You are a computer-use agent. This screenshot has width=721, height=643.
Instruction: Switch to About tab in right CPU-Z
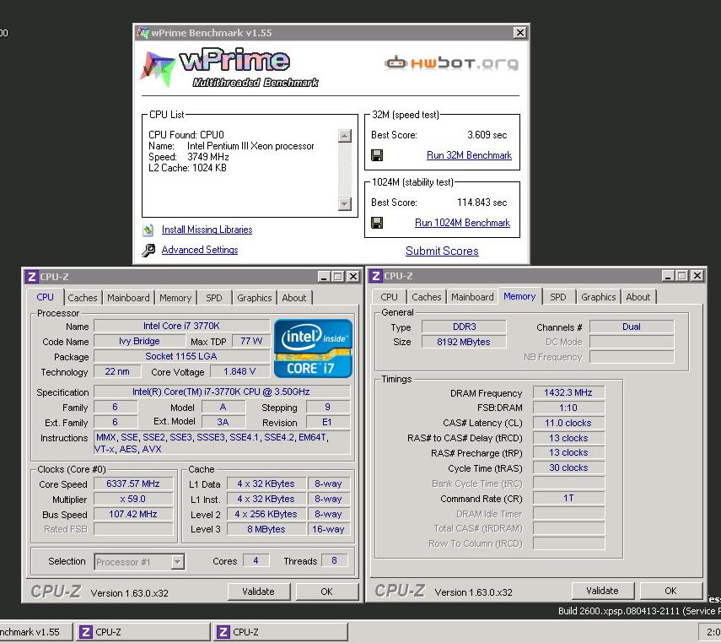tap(638, 297)
